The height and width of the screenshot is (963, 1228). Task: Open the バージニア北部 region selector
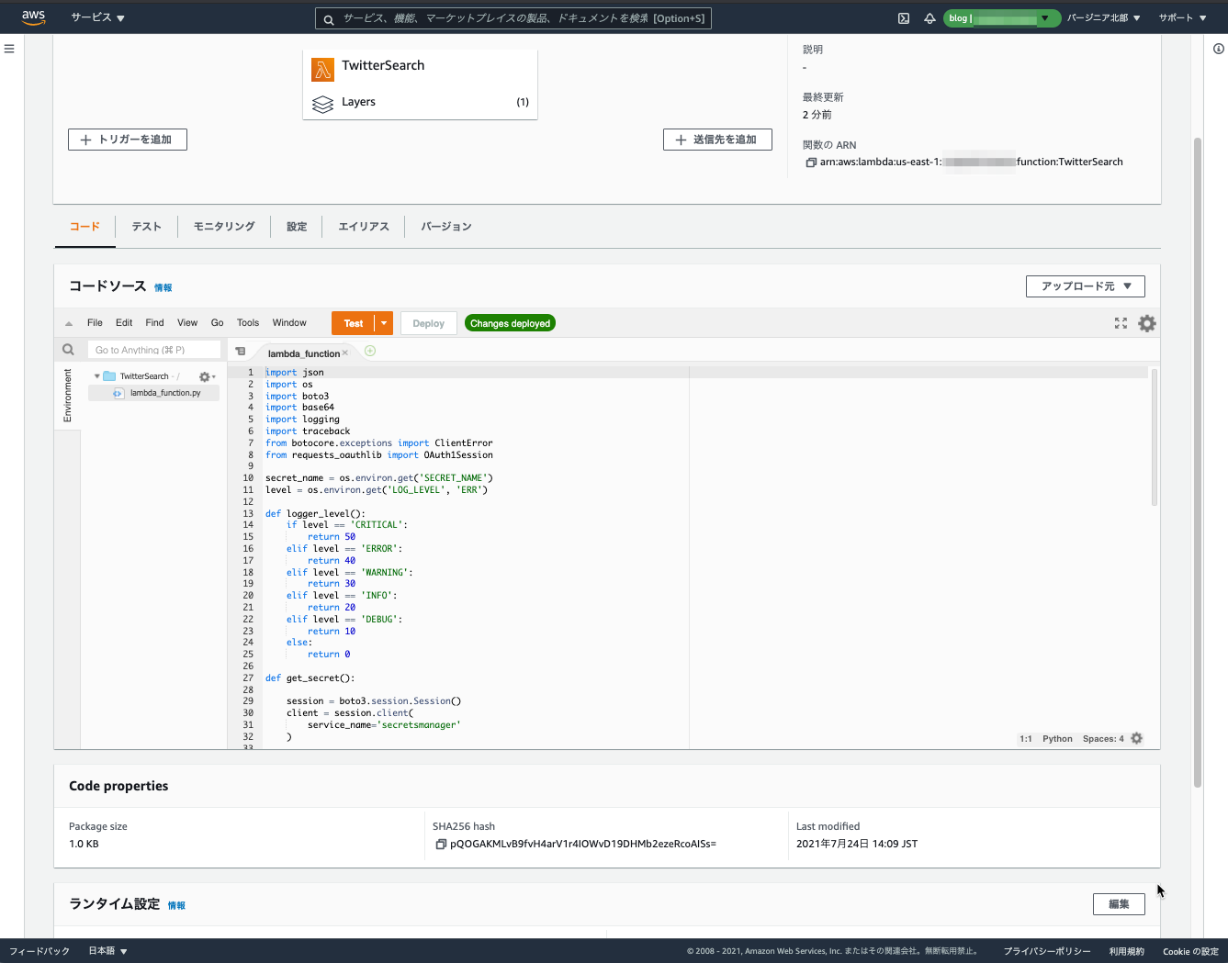[1103, 17]
